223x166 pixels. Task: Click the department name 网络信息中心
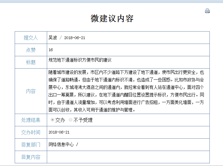(61, 145)
